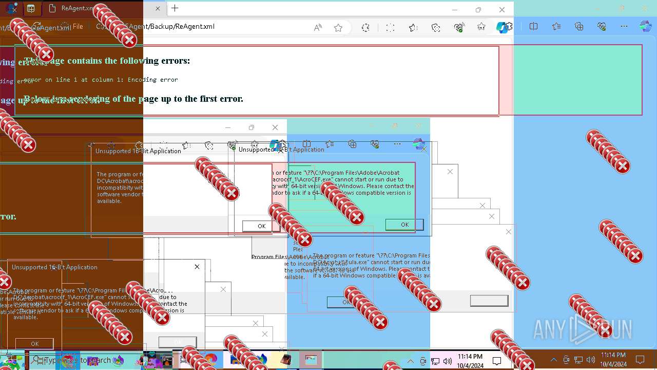Screen dimensions: 657x370
Task: Click the error on line 1 Encoding error text
Action: [101, 80]
